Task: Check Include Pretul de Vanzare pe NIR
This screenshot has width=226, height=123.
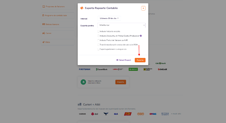Action: [x=98, y=40]
